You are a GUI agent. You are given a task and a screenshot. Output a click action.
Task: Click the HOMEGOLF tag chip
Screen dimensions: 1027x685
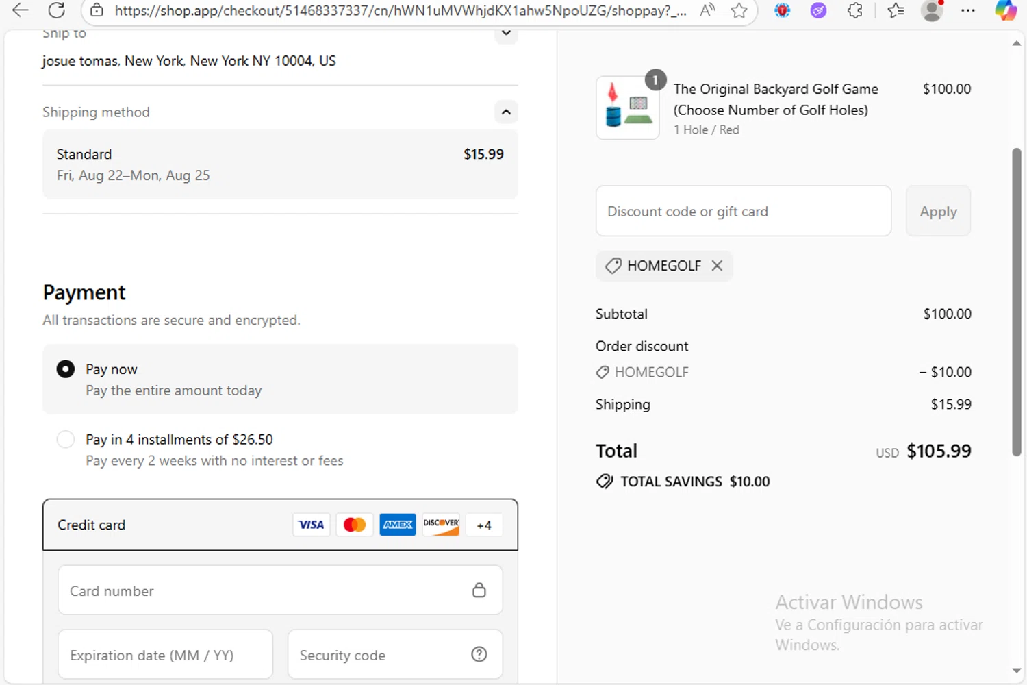tap(664, 266)
